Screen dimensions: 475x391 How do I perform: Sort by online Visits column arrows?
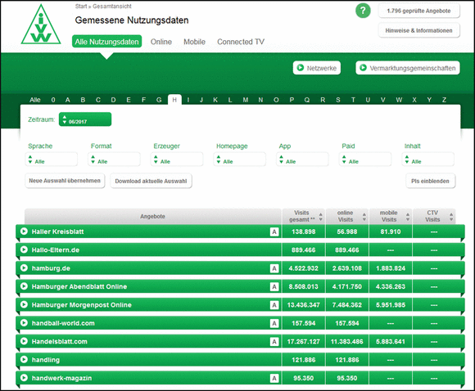coord(364,217)
